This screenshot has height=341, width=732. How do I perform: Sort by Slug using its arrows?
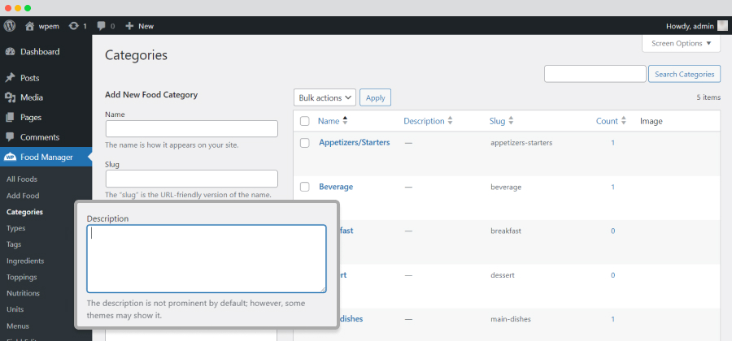(x=511, y=121)
